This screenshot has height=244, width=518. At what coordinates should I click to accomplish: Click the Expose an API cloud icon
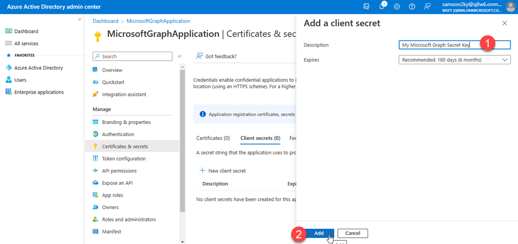point(96,183)
